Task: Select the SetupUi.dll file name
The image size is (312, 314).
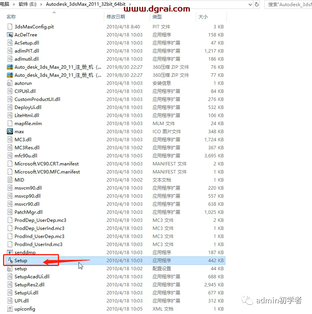Action: click(26, 293)
